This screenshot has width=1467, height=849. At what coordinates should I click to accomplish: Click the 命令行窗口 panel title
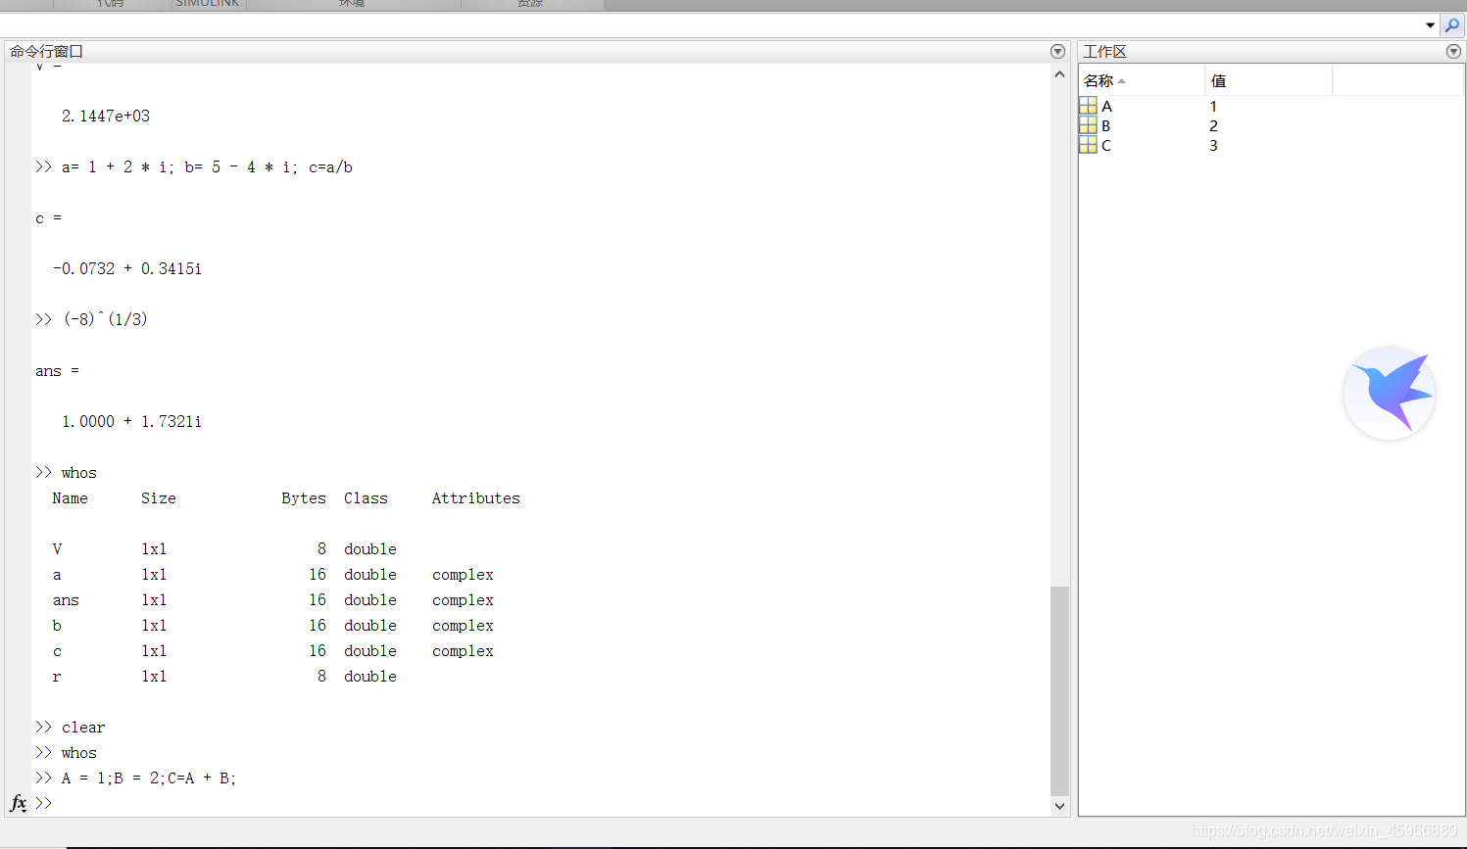pyautogui.click(x=47, y=52)
